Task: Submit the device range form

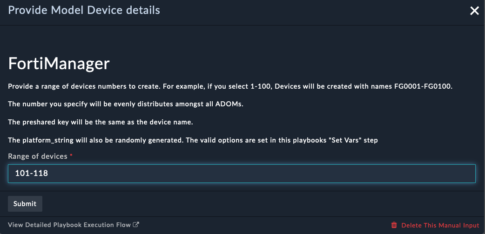Action: [25, 204]
